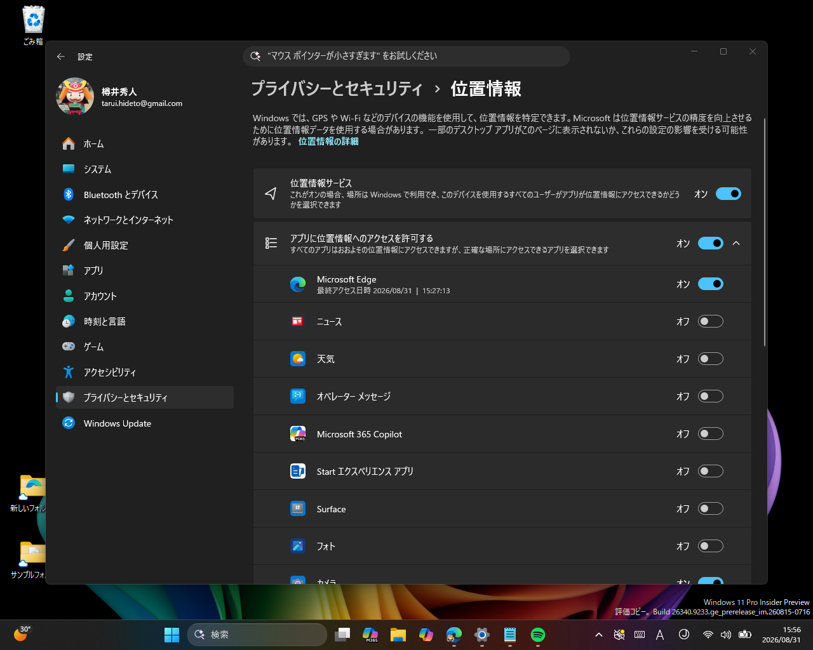Enable location toggle for 天気

(x=711, y=359)
